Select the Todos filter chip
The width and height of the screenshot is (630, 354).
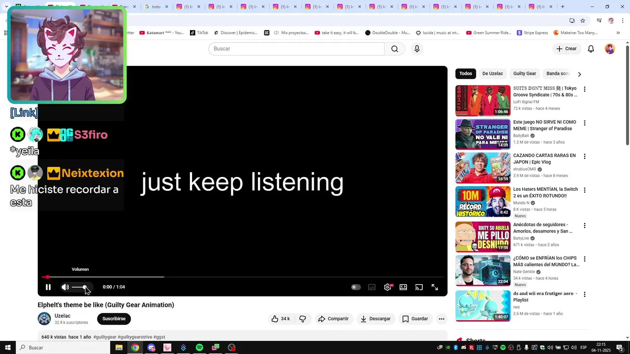point(466,73)
